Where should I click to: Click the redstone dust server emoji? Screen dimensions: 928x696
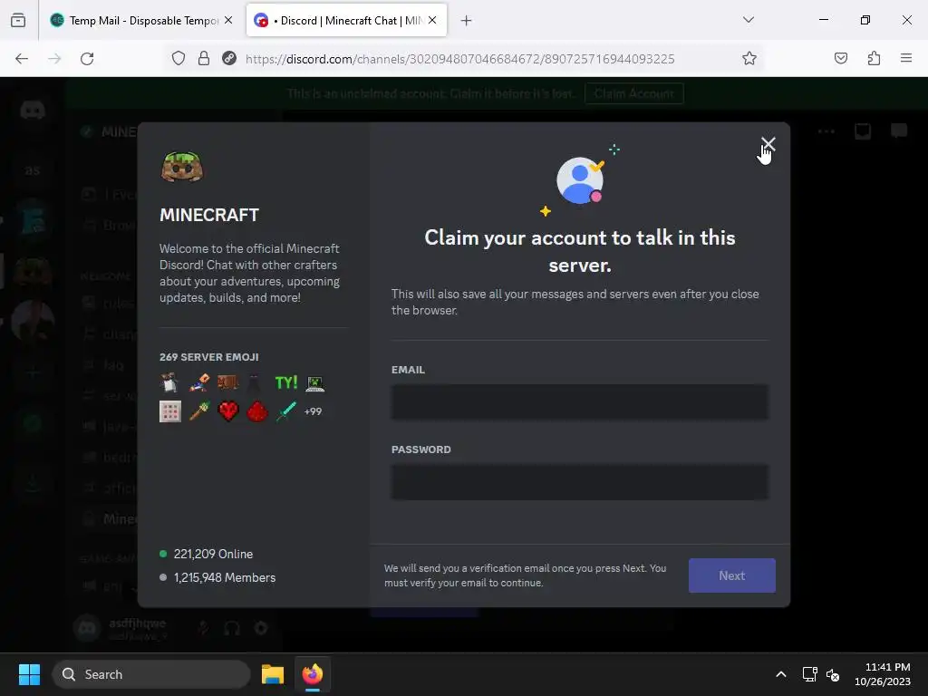(256, 411)
